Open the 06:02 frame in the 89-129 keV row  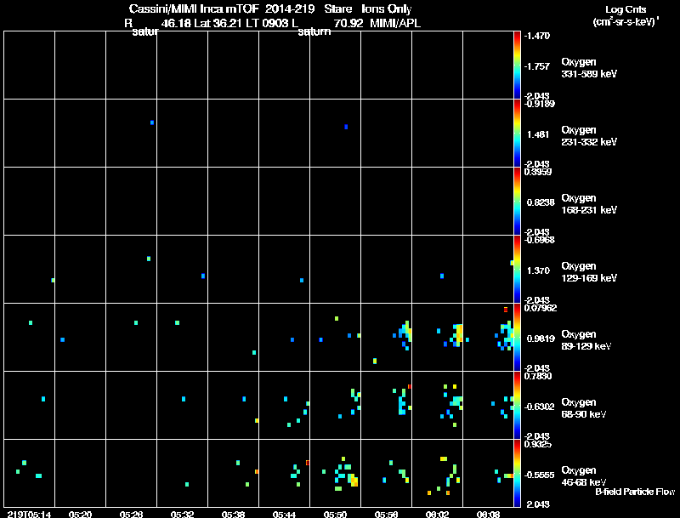click(437, 337)
